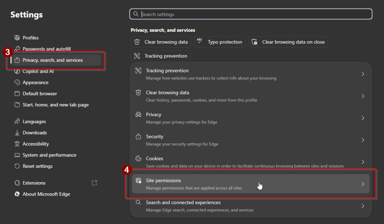Click the cookie icon beside Cookies row
Viewport: 384px width, 224px height.
[x=138, y=158]
